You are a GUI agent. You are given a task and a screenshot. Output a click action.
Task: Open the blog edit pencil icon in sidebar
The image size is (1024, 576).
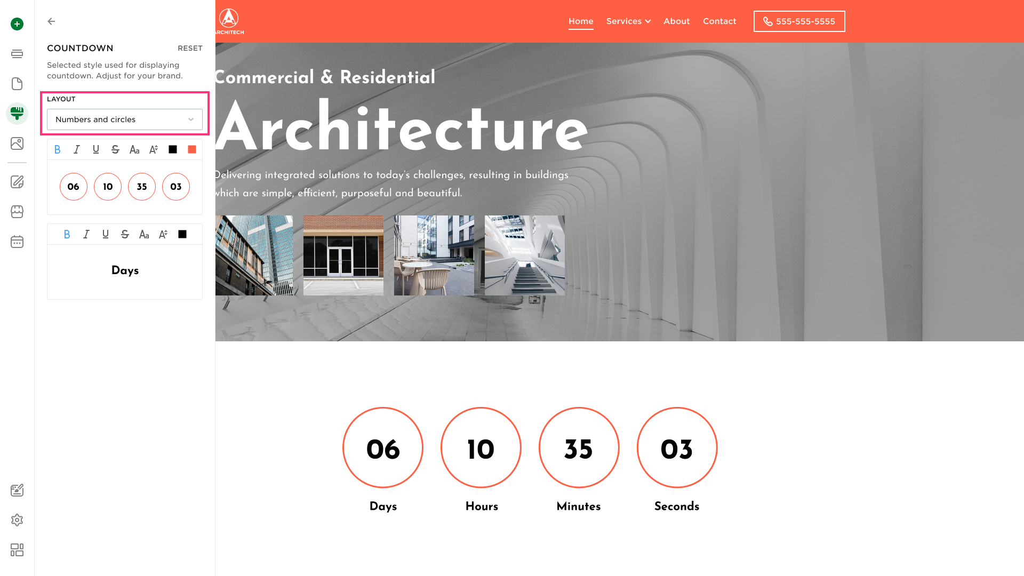coord(17,182)
